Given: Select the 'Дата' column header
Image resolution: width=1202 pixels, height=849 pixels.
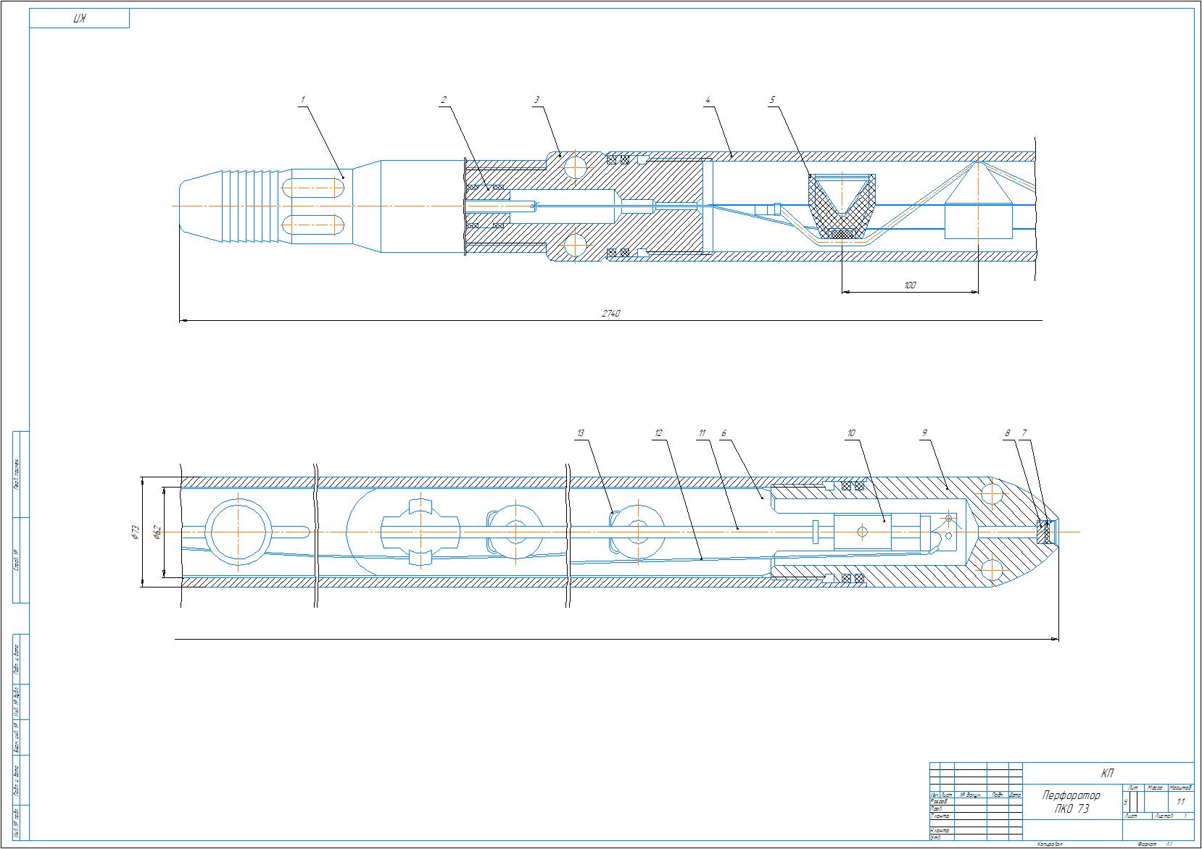Looking at the screenshot, I should pyautogui.click(x=1015, y=795).
